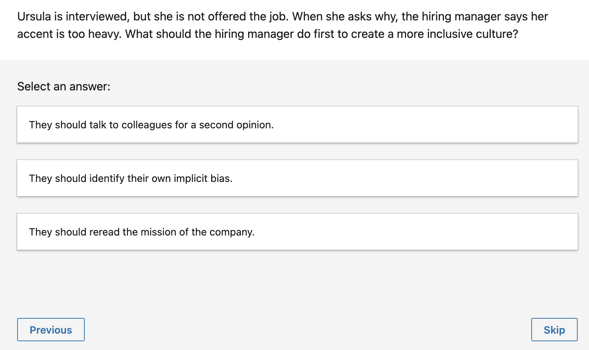Choose the option mentioning implicit bias

click(297, 178)
